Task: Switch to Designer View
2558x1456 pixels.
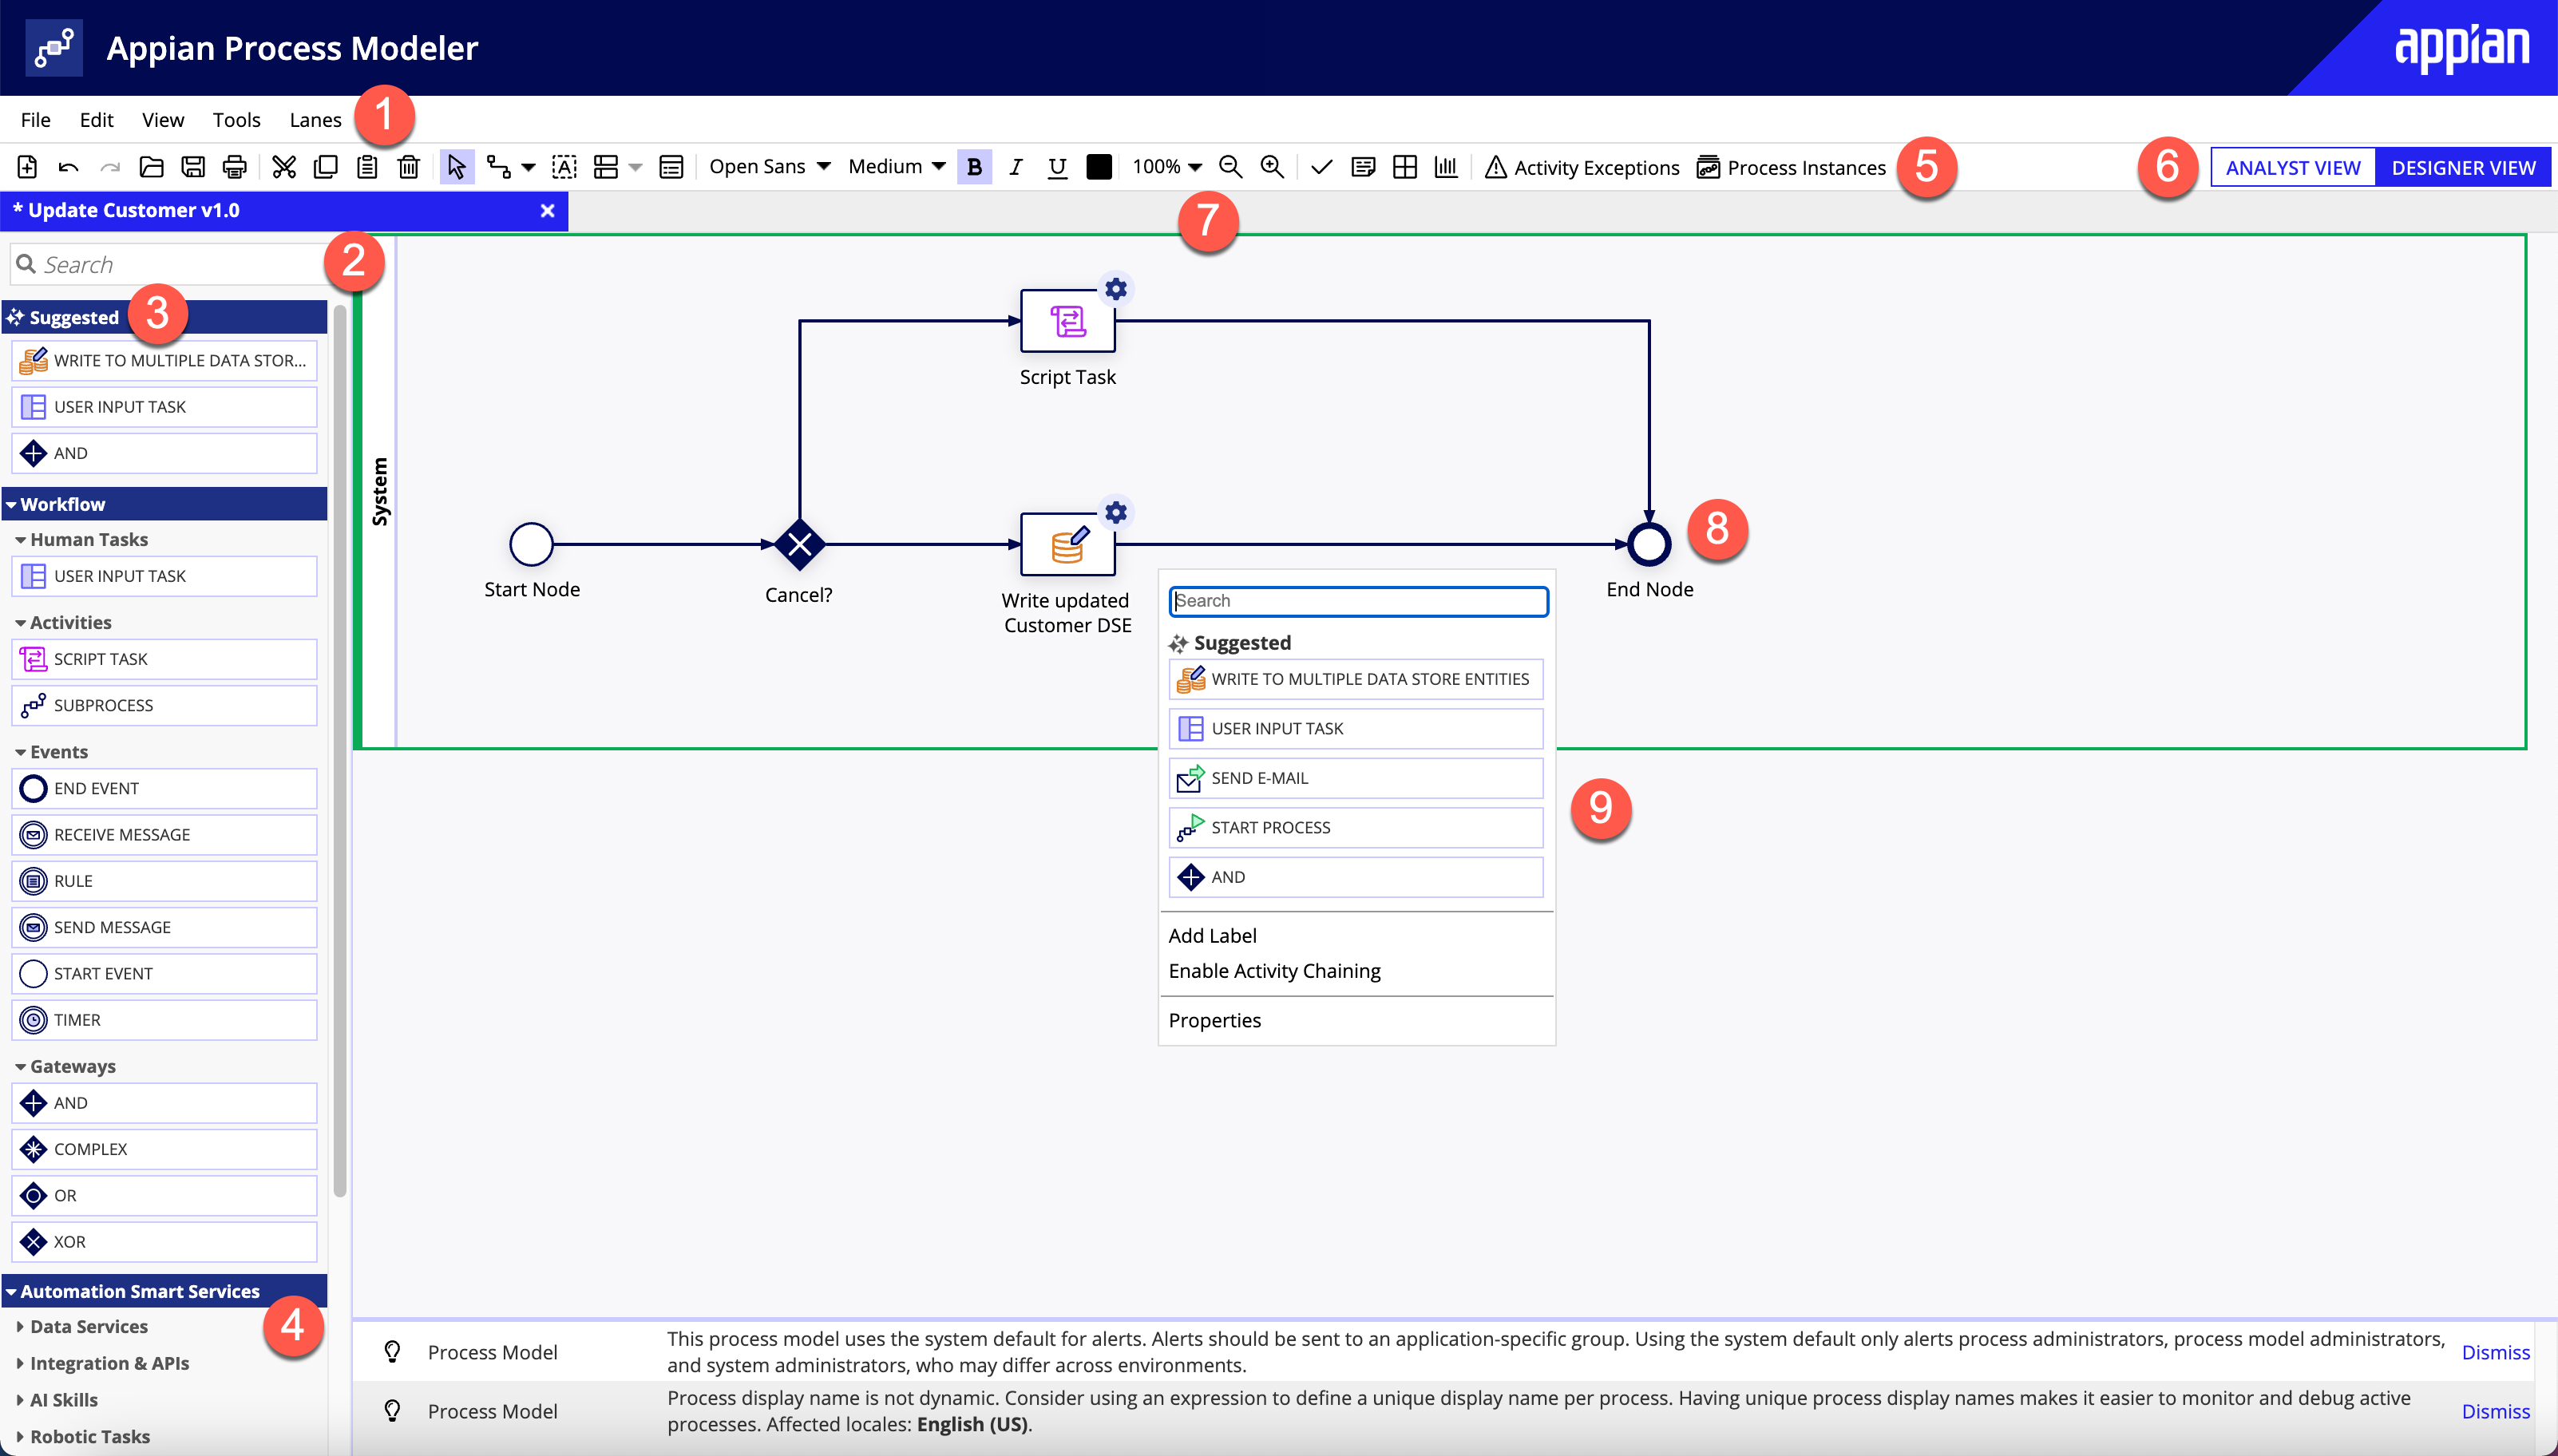Action: (x=2463, y=167)
